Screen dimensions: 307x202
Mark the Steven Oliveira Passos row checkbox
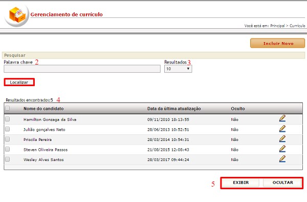[x=8, y=149]
